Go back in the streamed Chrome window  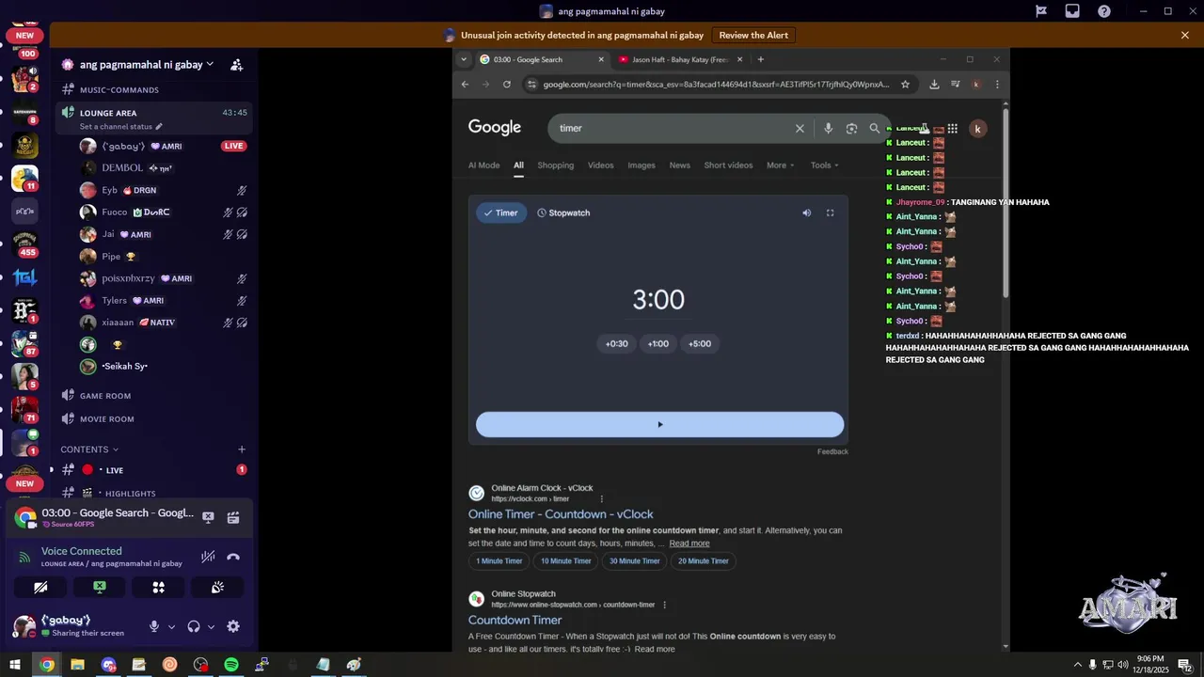[x=465, y=84]
